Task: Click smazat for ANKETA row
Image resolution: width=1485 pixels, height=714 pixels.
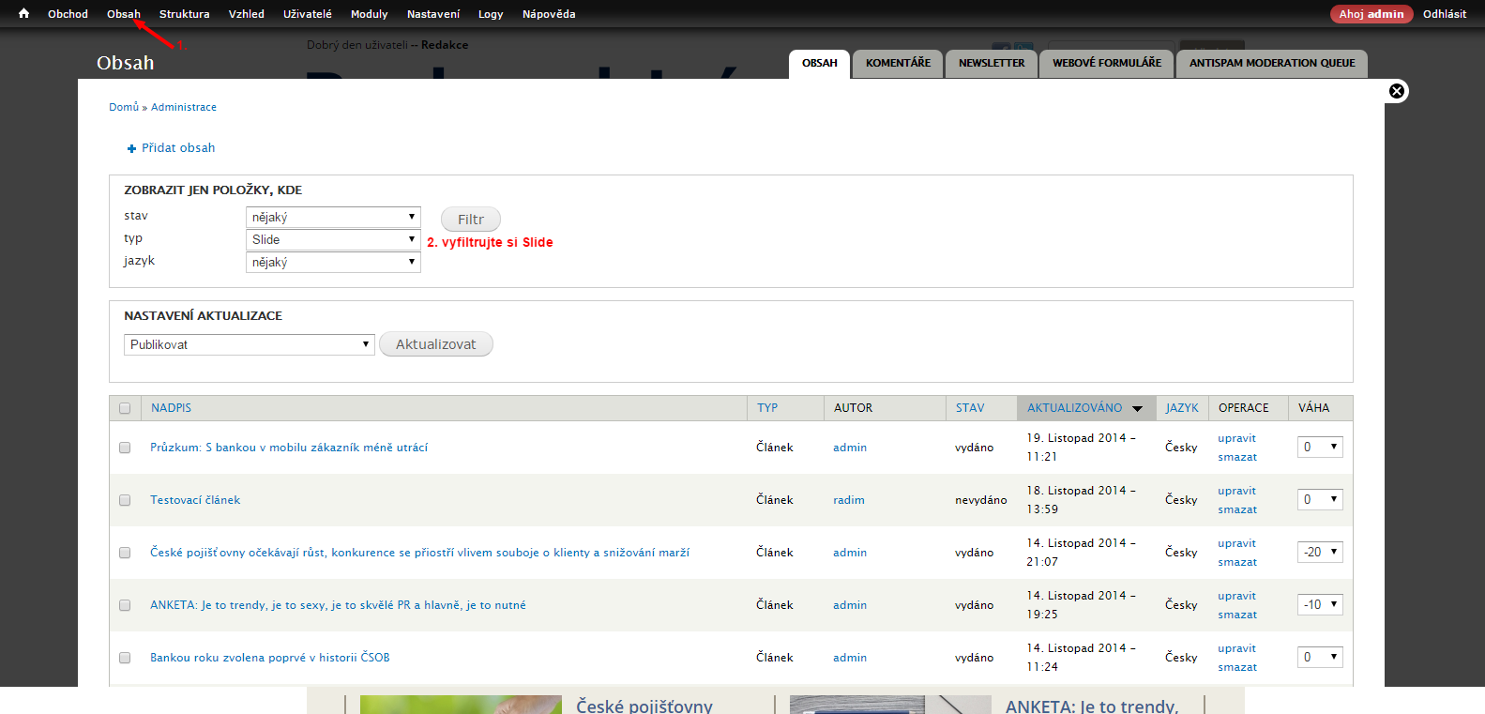Action: (x=1237, y=615)
